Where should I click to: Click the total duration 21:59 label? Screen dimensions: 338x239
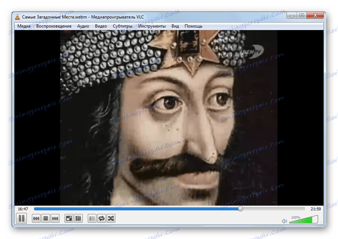pyautogui.click(x=316, y=209)
